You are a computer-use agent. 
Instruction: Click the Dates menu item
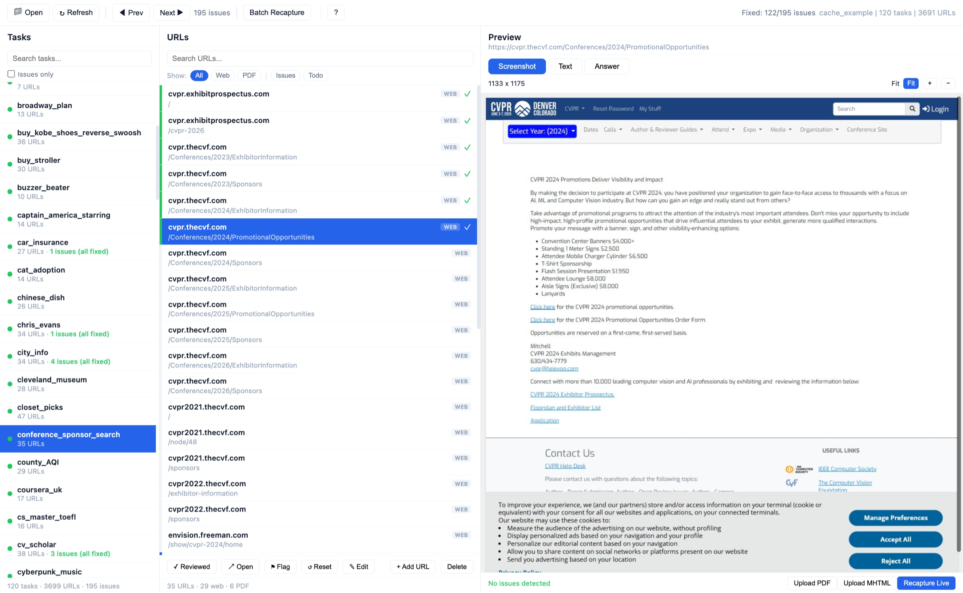pyautogui.click(x=590, y=129)
